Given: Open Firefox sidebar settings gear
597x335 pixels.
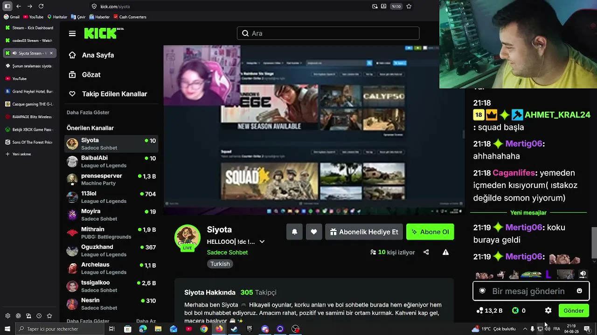Looking at the screenshot, I should point(7,316).
